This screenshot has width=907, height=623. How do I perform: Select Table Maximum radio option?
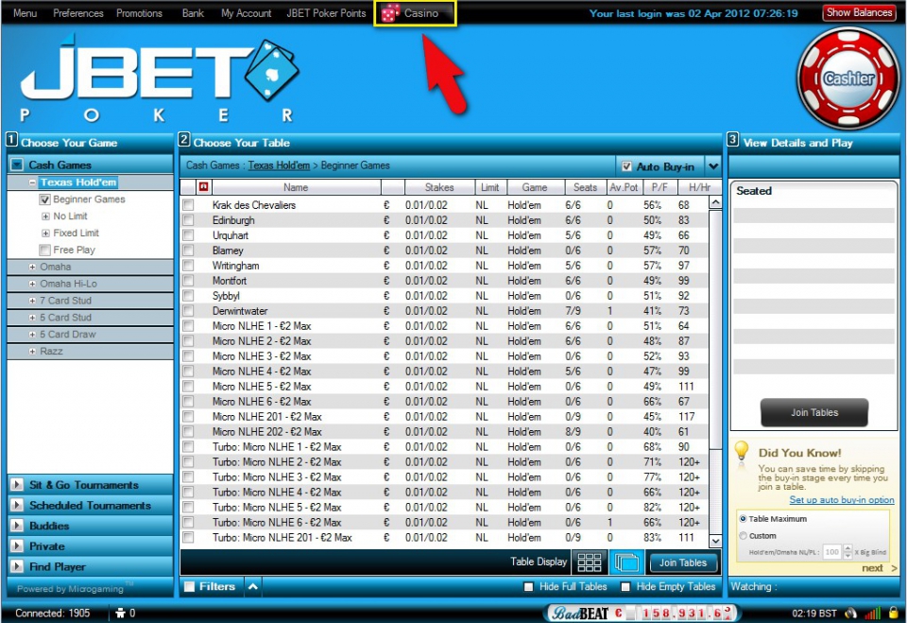[743, 519]
